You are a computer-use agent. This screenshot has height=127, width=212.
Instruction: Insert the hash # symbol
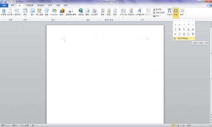click(x=180, y=30)
